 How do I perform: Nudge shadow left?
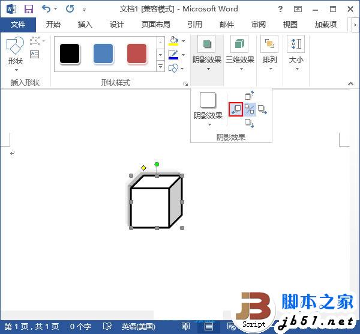236,109
